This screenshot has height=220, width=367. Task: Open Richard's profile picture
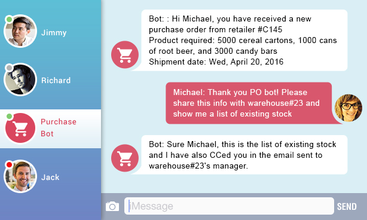pos(20,80)
